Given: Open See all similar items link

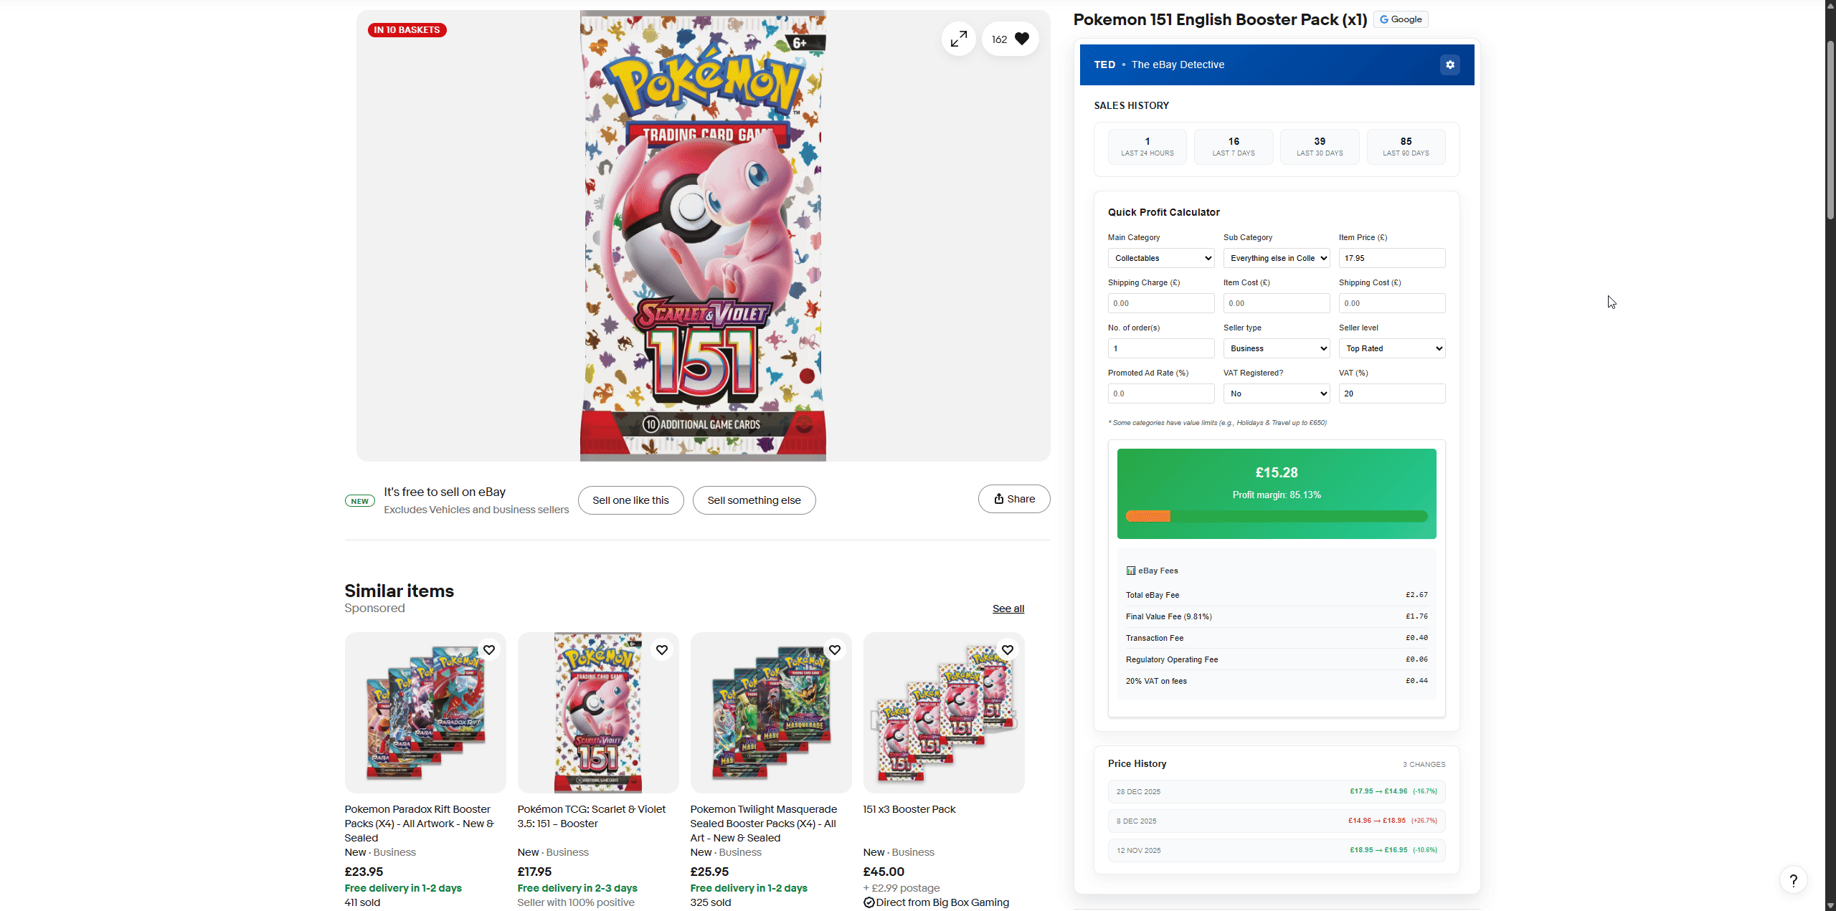Looking at the screenshot, I should click(x=1008, y=609).
